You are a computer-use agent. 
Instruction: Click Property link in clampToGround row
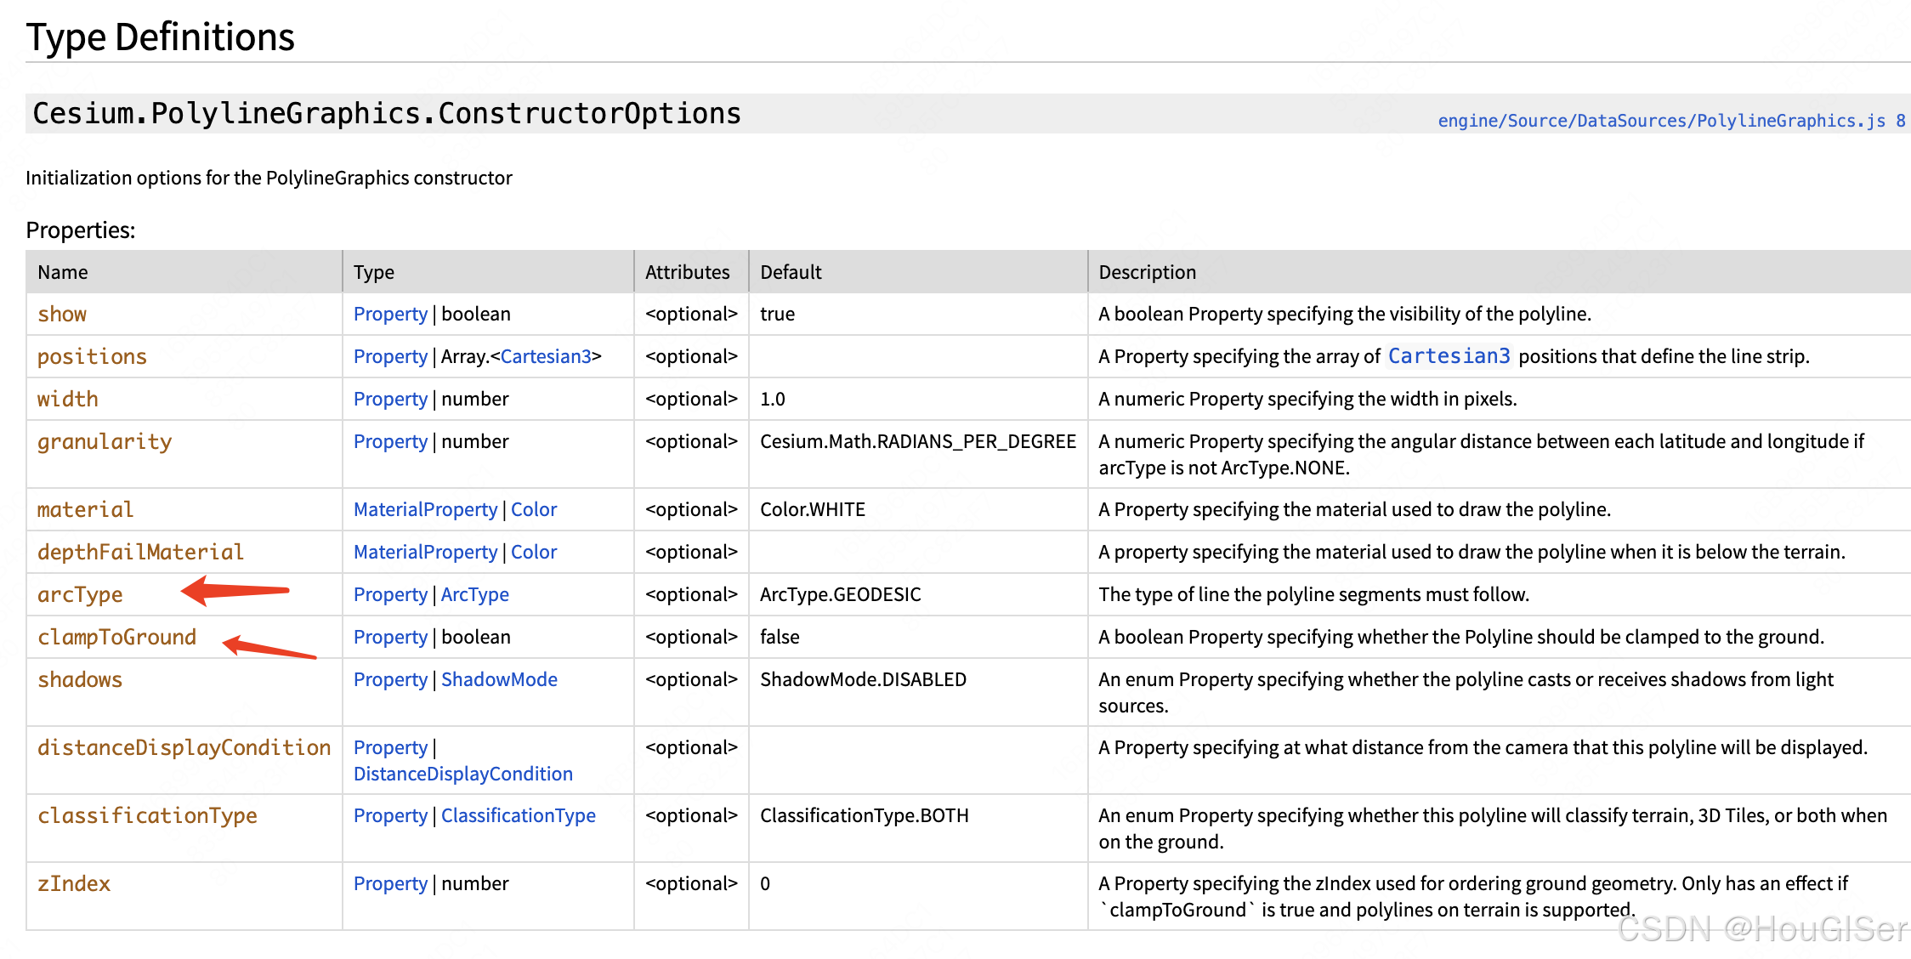tap(390, 637)
